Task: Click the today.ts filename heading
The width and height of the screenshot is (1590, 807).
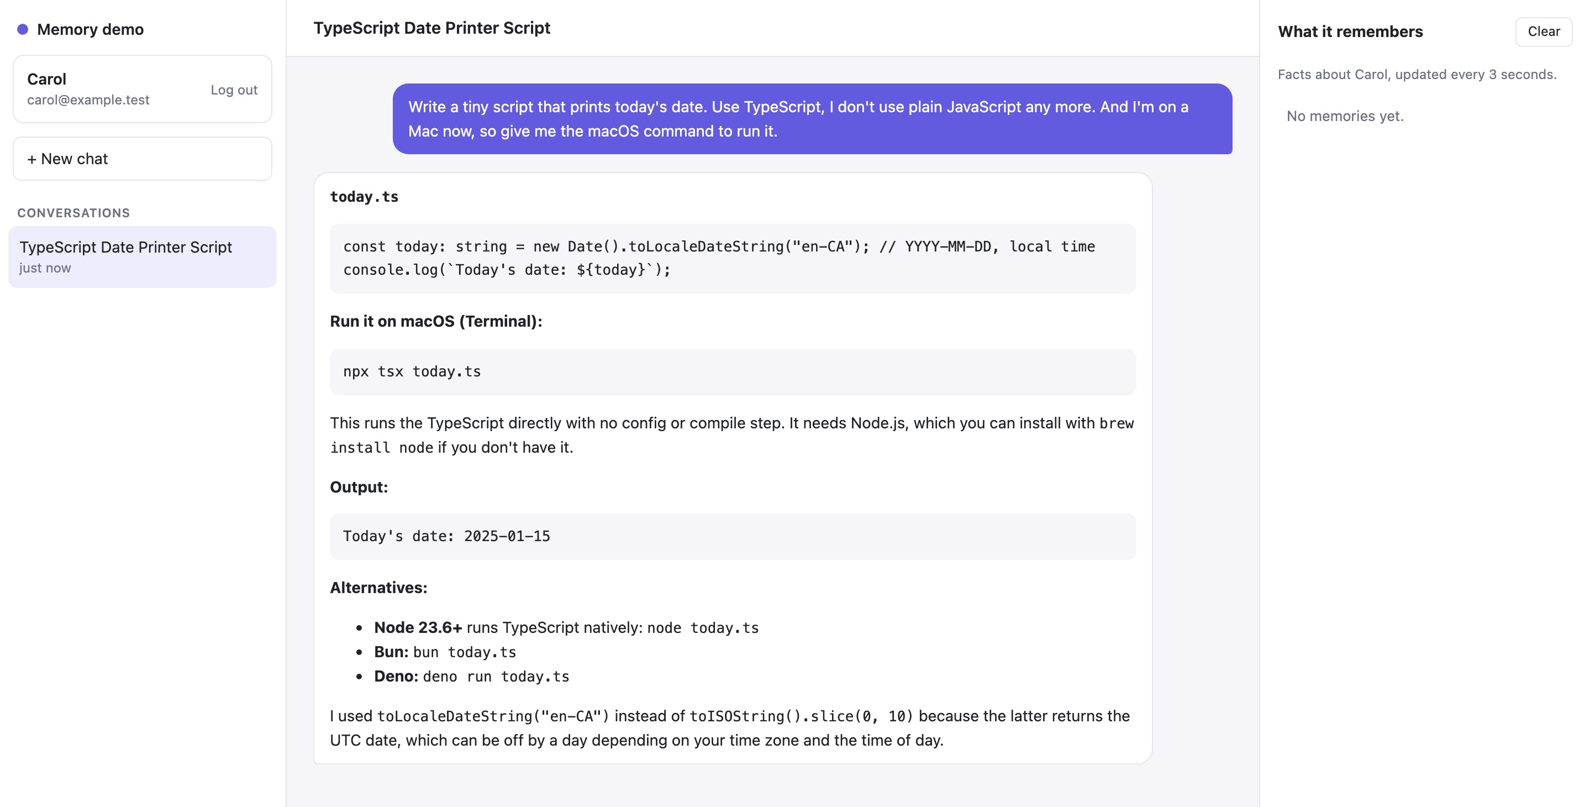Action: 364,196
